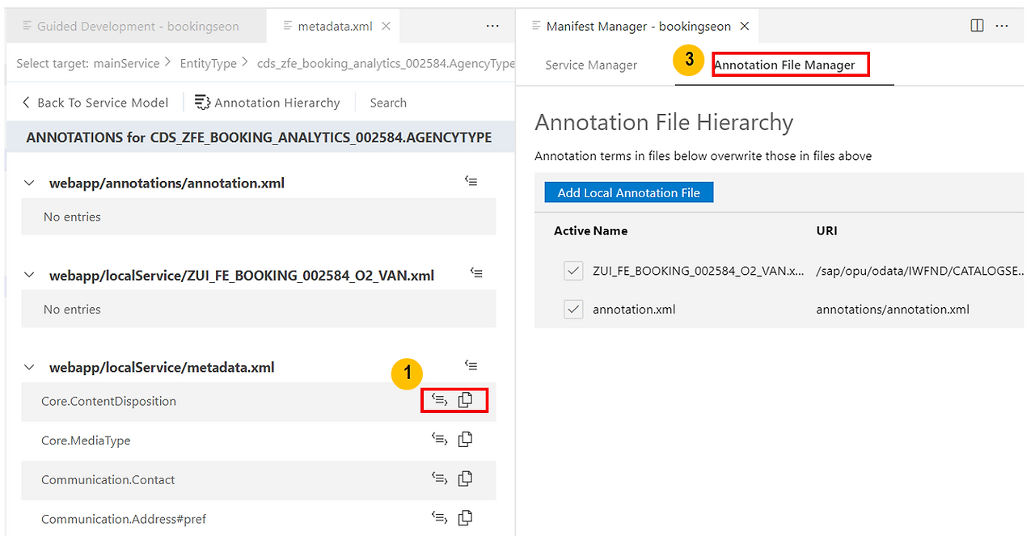Open more actions ellipsis in Manifest Manager
1035x548 pixels.
pos(1003,25)
